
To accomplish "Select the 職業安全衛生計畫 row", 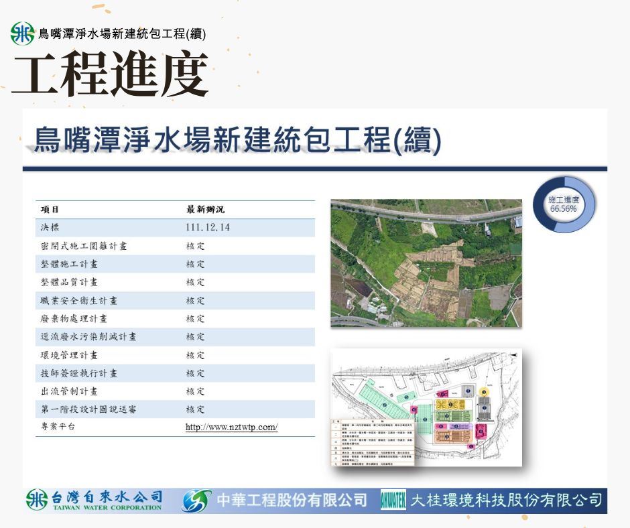I will pyautogui.click(x=174, y=301).
